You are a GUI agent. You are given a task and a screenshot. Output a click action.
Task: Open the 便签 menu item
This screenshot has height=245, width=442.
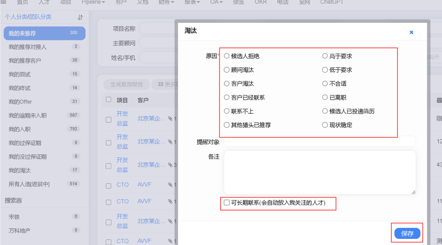[238, 2]
